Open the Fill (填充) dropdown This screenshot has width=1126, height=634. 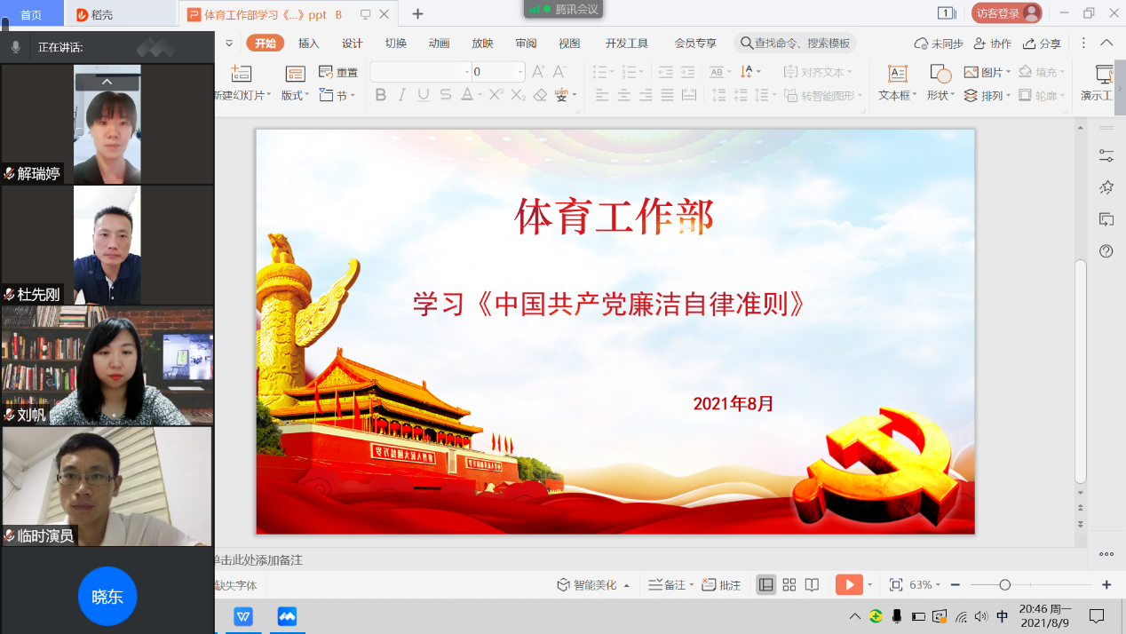[x=1042, y=72]
